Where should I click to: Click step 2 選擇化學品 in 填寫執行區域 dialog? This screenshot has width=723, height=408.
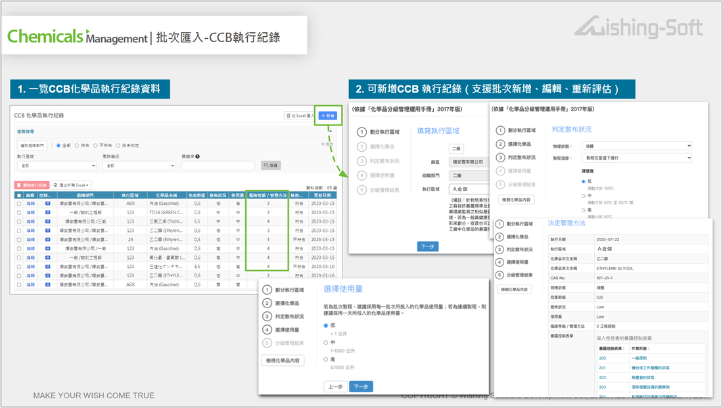pyautogui.click(x=376, y=147)
